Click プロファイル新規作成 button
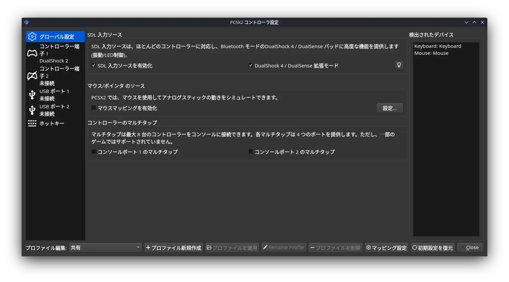 click(174, 248)
